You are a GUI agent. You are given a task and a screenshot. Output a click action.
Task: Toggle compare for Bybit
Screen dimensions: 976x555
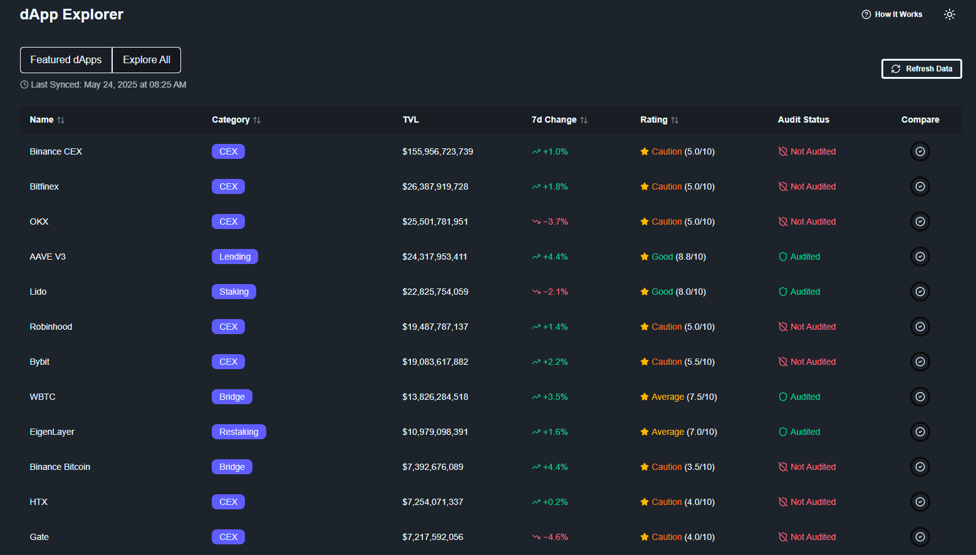click(x=920, y=362)
